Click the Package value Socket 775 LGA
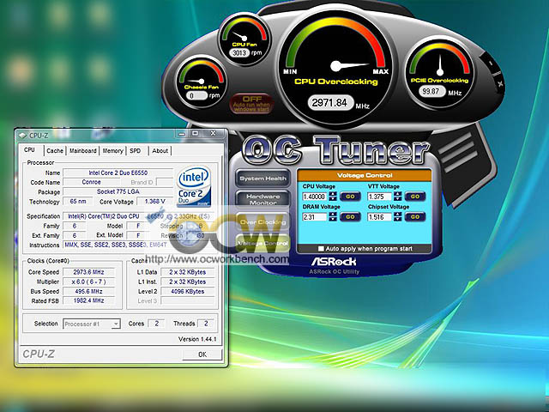 point(118,191)
